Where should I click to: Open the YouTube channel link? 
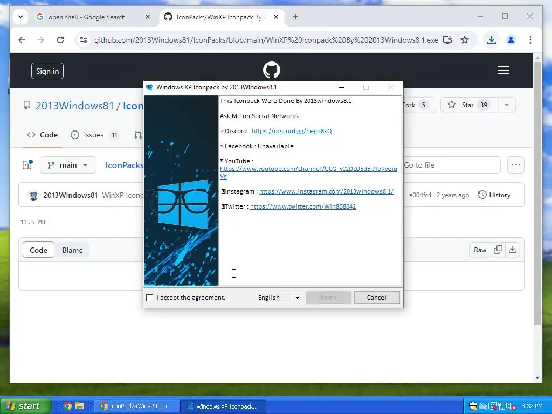[308, 172]
